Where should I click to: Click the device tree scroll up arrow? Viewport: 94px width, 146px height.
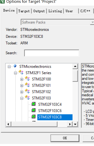(x=75, y=66)
